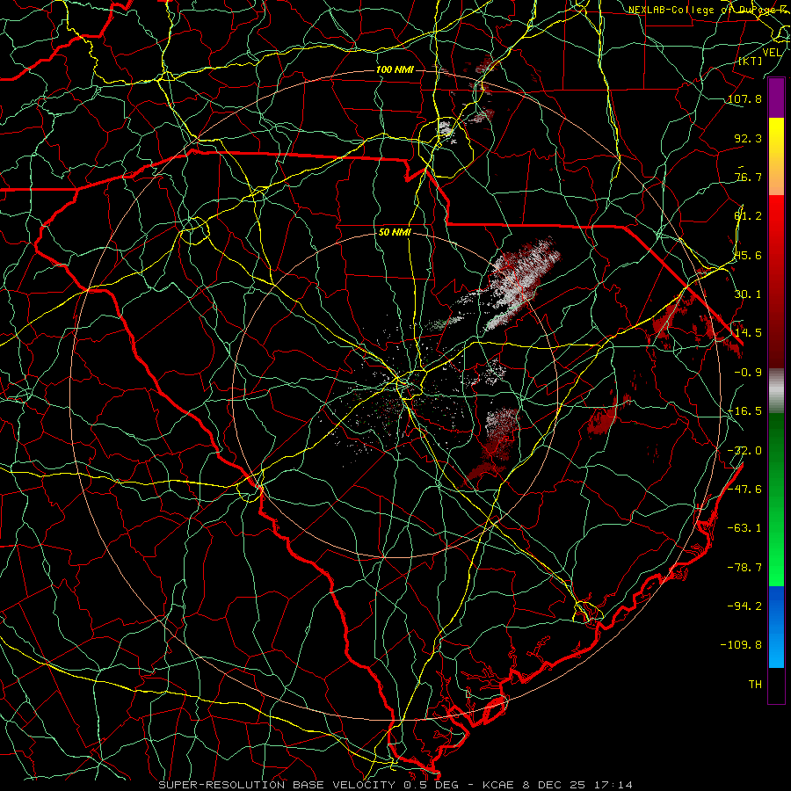Click the yellow-orange segment of the velocity scale
791x791 pixels.
776,156
